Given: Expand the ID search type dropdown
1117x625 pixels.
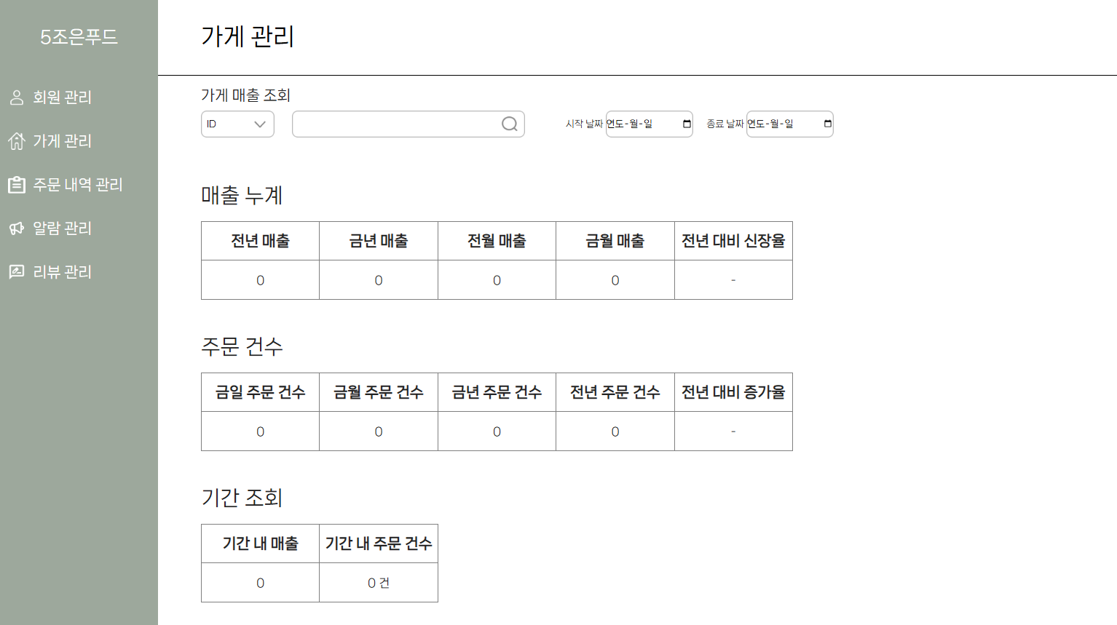Looking at the screenshot, I should pyautogui.click(x=237, y=124).
